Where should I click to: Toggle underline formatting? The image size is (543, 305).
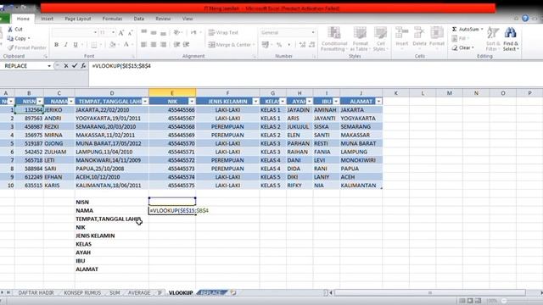76,45
